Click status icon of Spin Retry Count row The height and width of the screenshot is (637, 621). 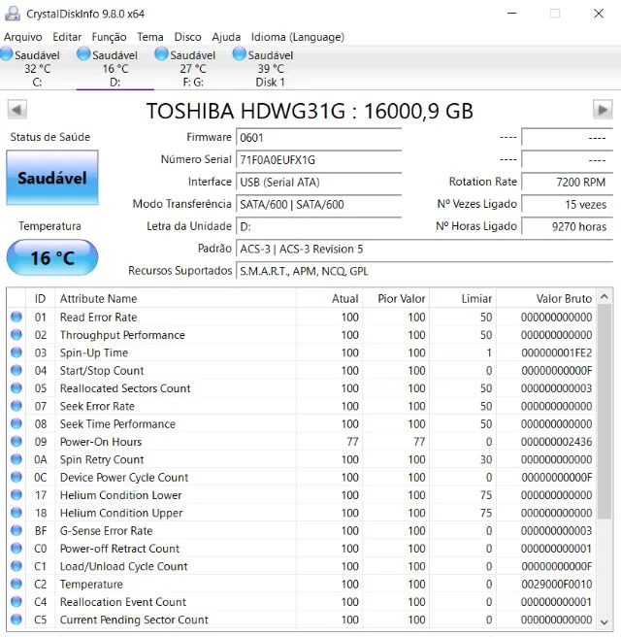tap(16, 459)
